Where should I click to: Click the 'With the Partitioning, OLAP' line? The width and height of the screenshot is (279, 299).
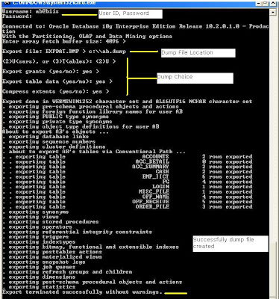point(87,37)
